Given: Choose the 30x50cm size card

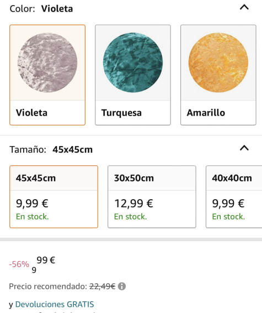Looking at the screenshot, I should click(152, 197).
